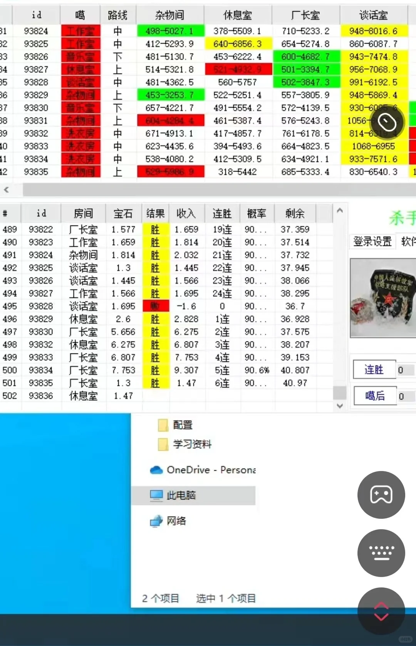416x646 pixels.
Task: Select cell 560-5757
Action: pos(238,82)
